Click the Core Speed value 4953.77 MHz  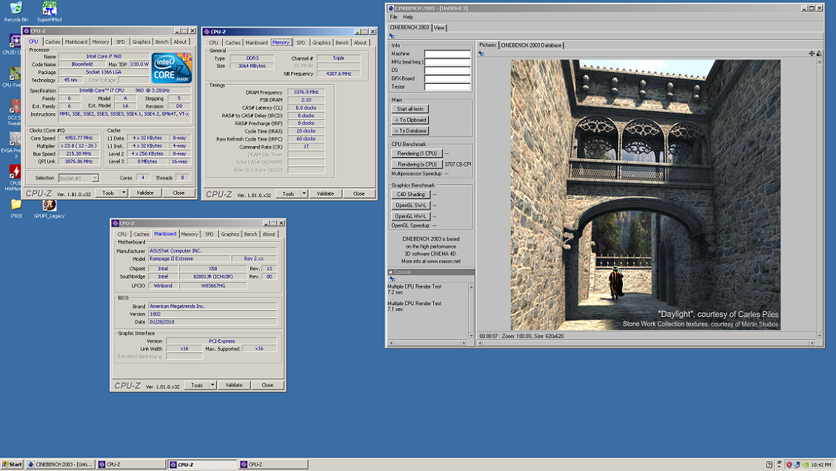coord(79,138)
